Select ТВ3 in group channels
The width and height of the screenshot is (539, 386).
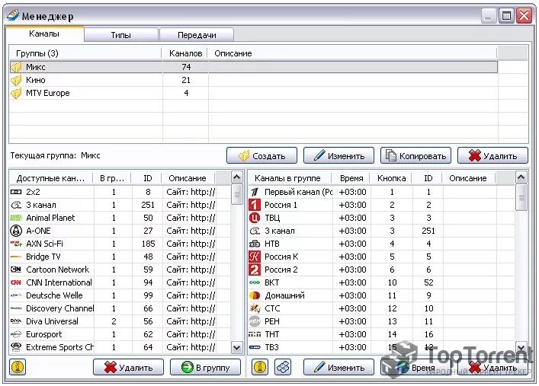[x=381, y=347]
